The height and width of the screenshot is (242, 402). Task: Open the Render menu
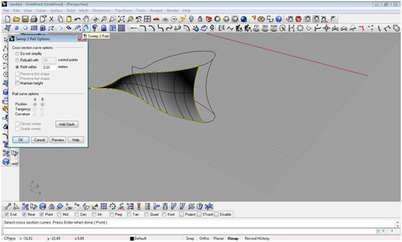(x=173, y=11)
